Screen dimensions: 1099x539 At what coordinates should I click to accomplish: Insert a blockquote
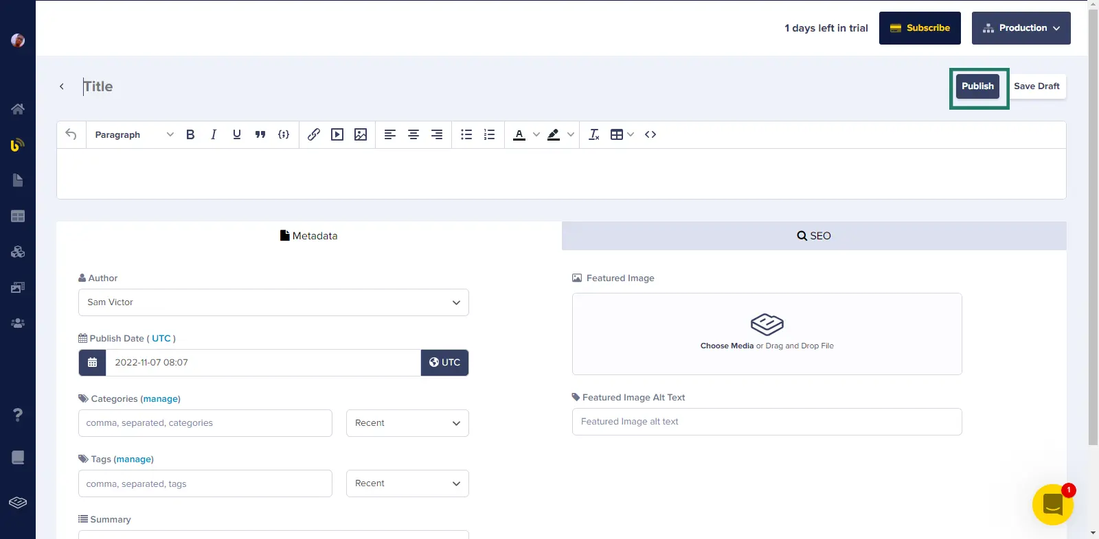[260, 134]
